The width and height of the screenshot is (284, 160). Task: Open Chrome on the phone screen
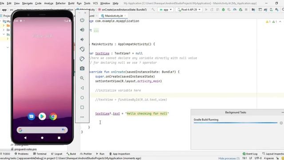click(x=53, y=116)
